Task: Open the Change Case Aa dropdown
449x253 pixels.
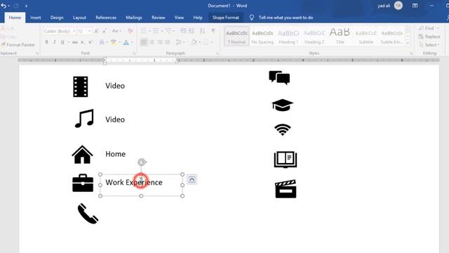Action: tap(116, 31)
